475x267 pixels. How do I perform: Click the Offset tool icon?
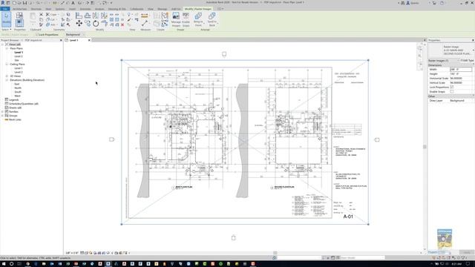click(88, 15)
